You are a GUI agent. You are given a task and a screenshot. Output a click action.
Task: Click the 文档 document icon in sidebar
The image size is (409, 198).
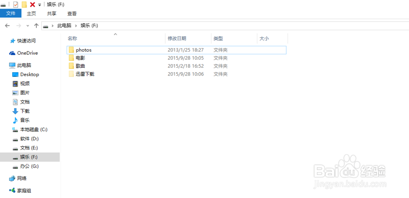[x=16, y=102]
